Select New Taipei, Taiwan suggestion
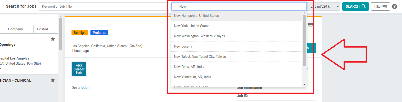Screen dimensions: 402x102 200,57
